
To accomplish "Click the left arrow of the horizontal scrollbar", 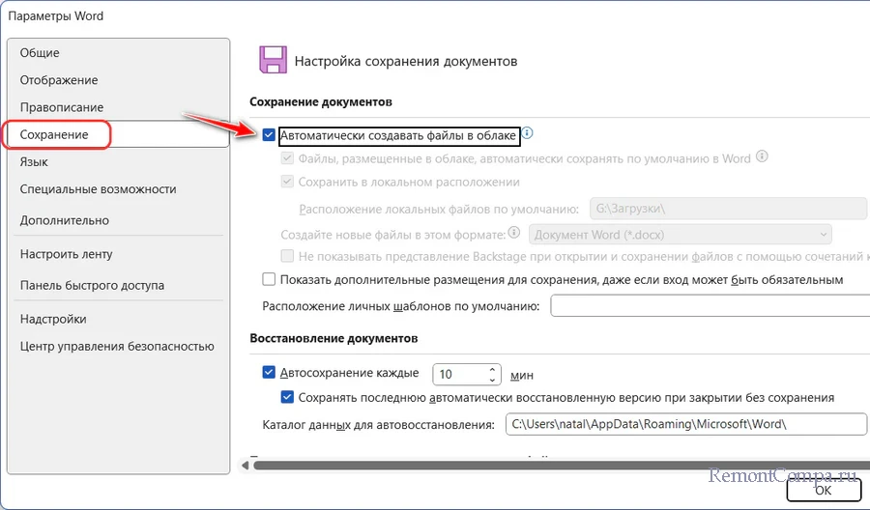I will pos(246,465).
